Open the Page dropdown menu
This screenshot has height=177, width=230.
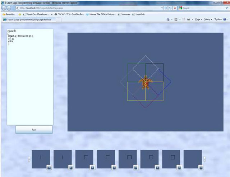pos(198,19)
